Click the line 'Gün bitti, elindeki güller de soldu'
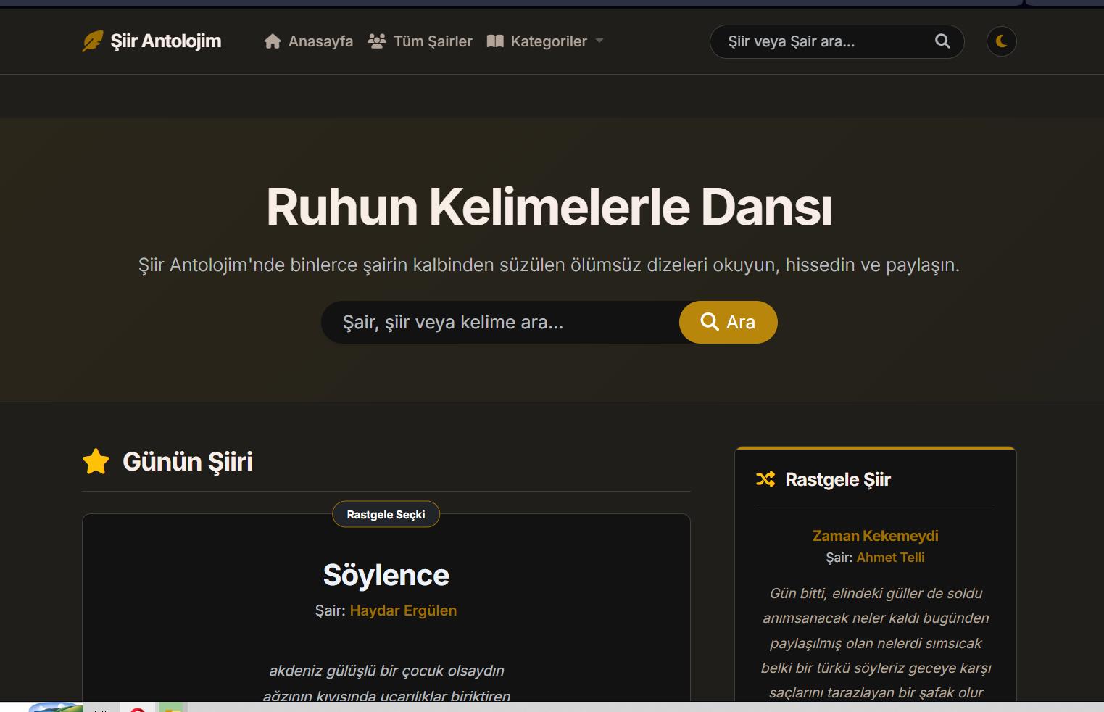Viewport: 1104px width, 712px height. (x=876, y=593)
